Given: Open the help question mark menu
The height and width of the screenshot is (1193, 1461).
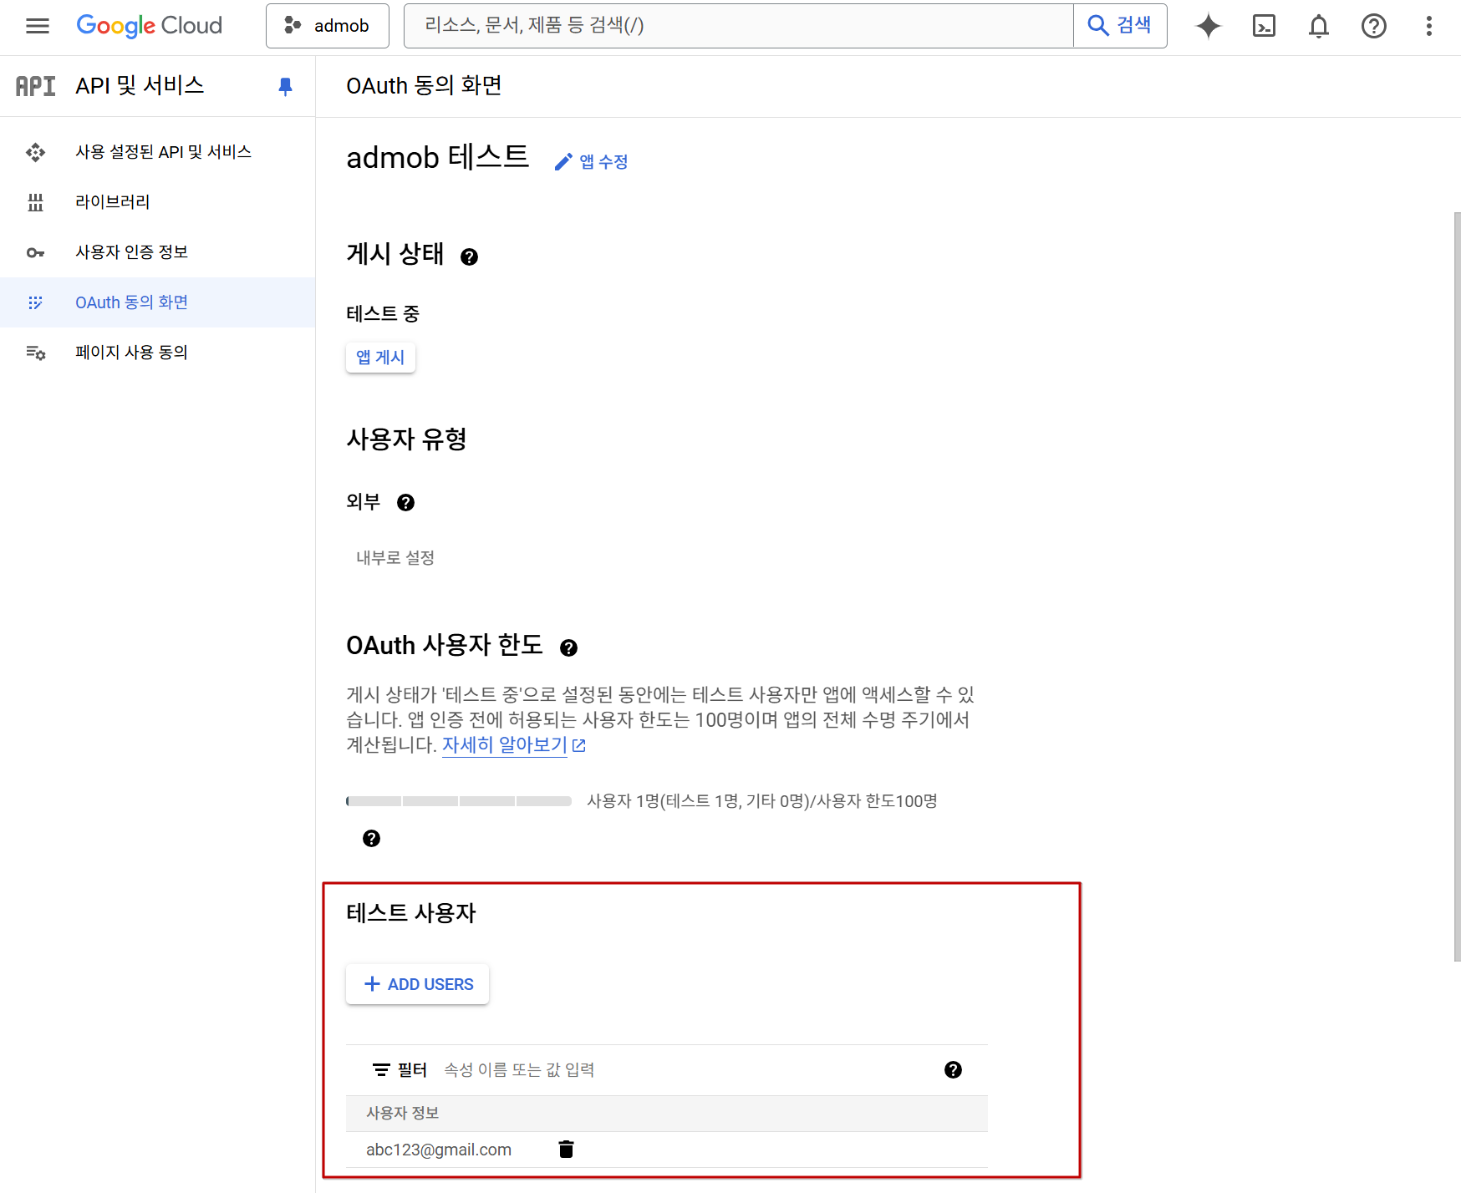Looking at the screenshot, I should 1373,26.
